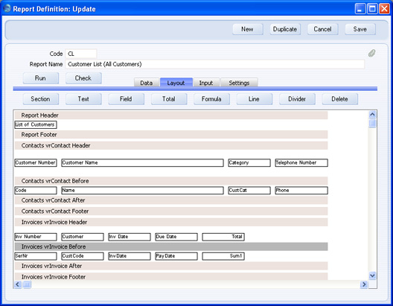Click the Formula button

[211, 99]
